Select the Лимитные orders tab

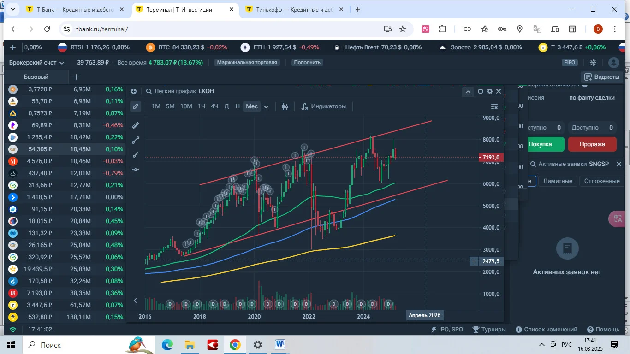[558, 181]
